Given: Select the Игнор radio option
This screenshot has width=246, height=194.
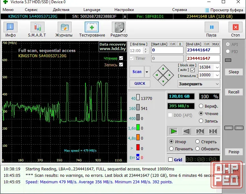Looking at the screenshot, I should (171, 142).
